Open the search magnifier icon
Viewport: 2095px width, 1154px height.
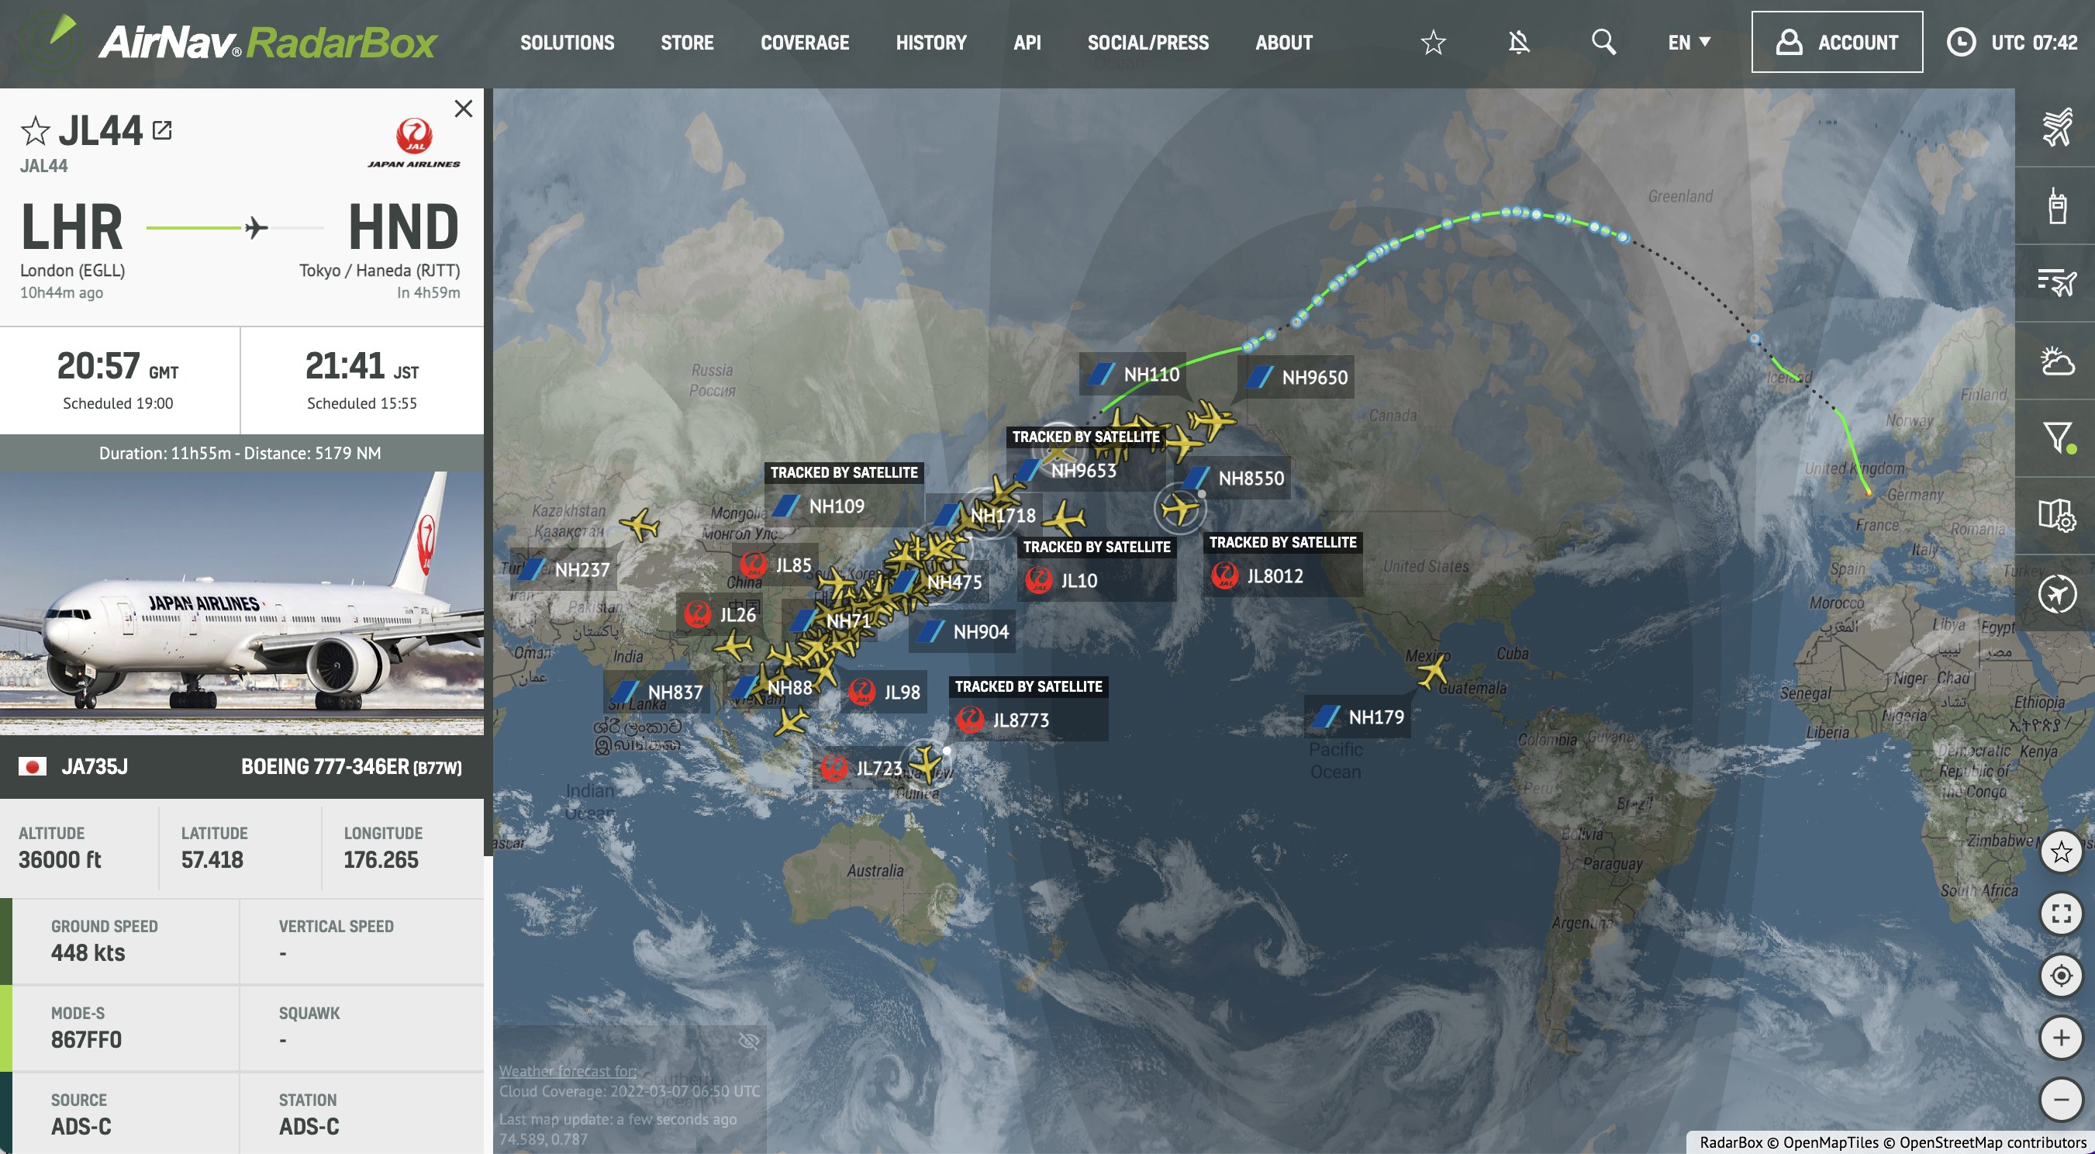tap(1603, 43)
